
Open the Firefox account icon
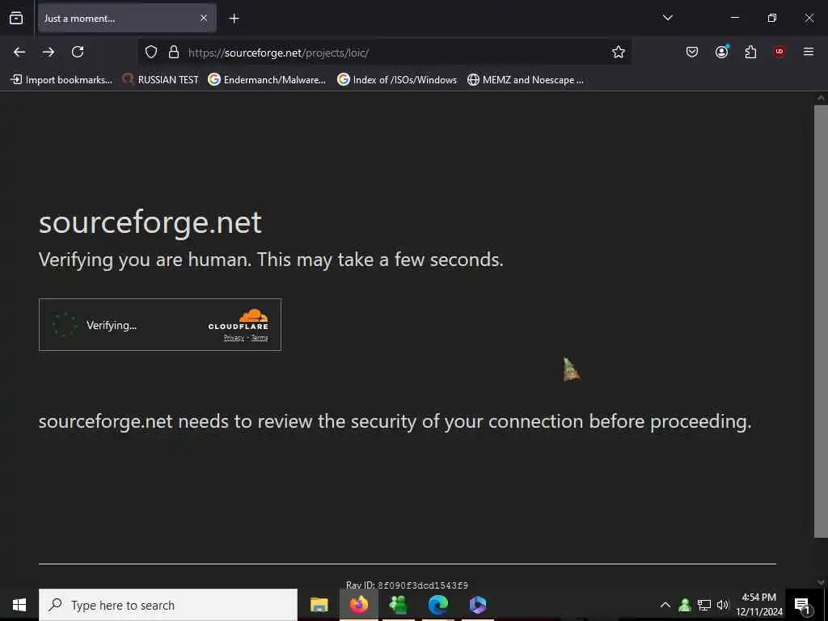click(x=721, y=52)
